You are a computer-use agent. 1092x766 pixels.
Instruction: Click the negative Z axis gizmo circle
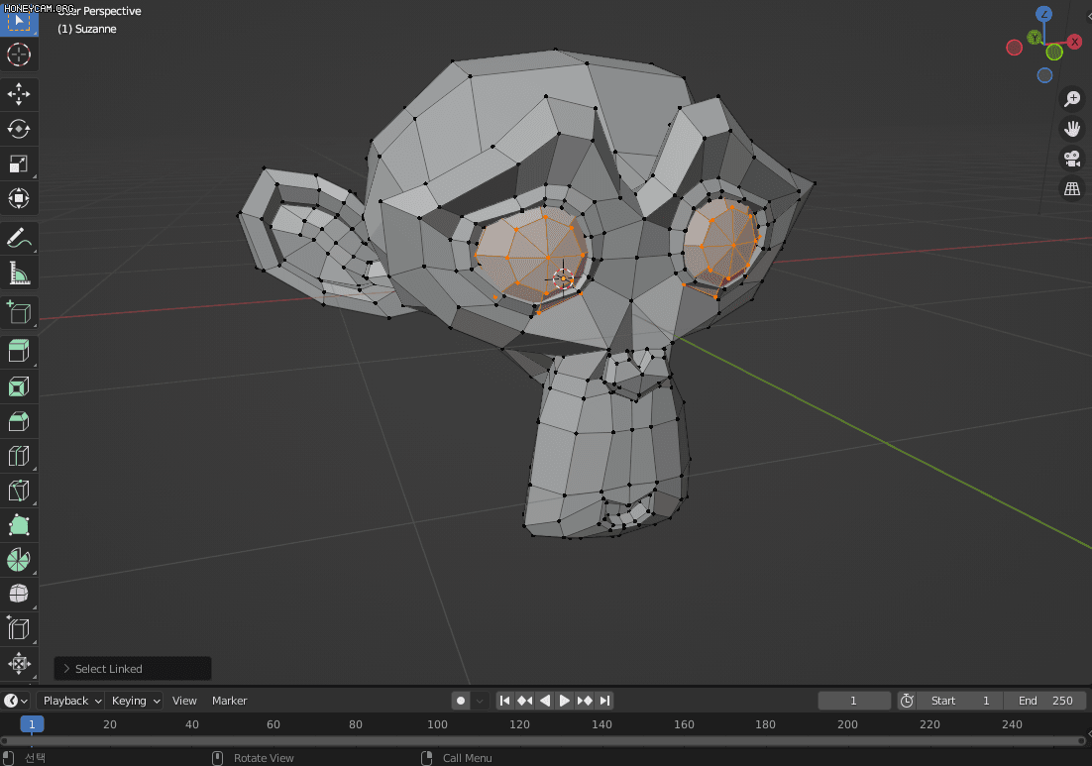pyautogui.click(x=1044, y=75)
